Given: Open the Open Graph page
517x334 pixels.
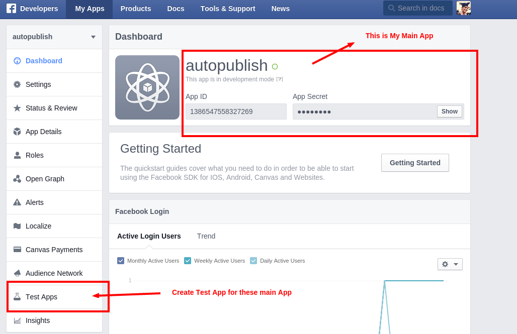Looking at the screenshot, I should click(54, 179).
